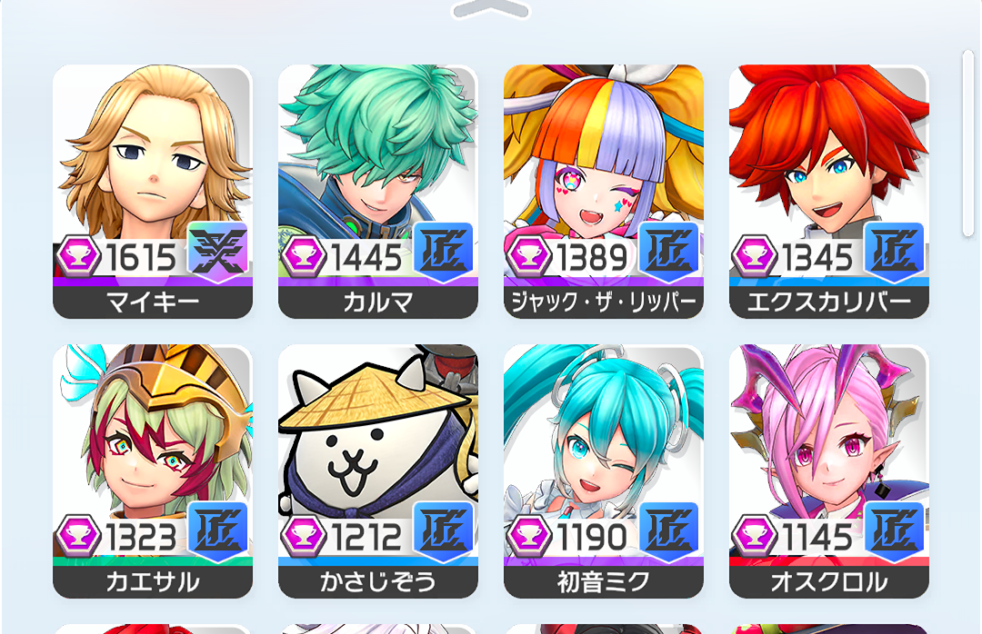This screenshot has height=634, width=982.
Task: Click the vertical scrollbar on the right
Action: (x=968, y=145)
